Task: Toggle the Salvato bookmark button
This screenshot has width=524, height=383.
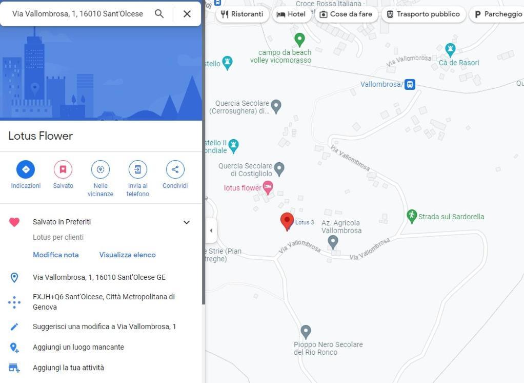Action: 63,169
